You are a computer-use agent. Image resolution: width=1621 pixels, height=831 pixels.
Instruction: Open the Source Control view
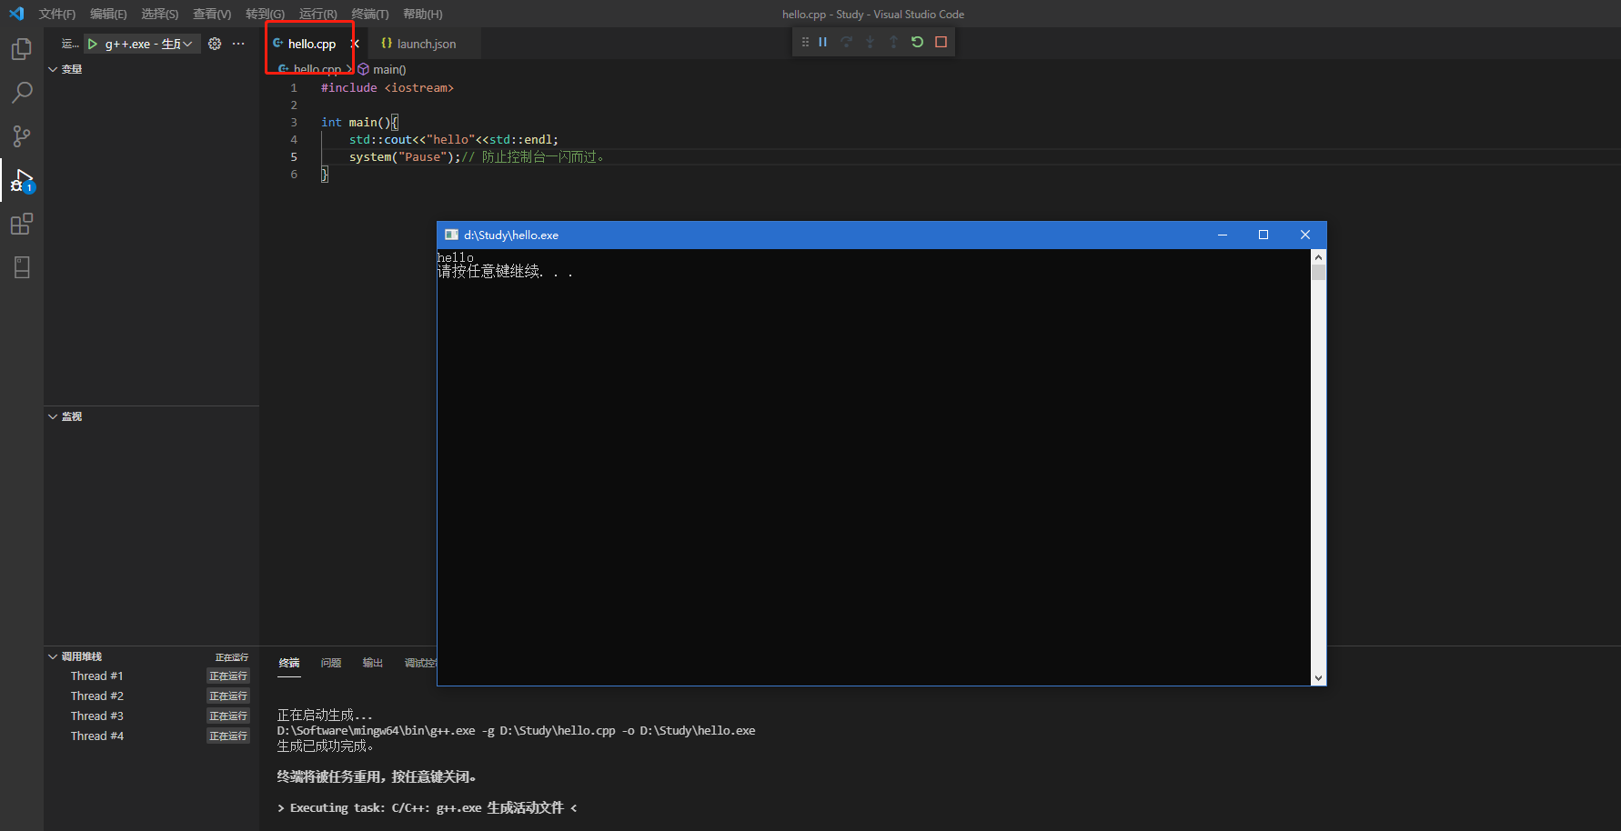pyautogui.click(x=22, y=136)
